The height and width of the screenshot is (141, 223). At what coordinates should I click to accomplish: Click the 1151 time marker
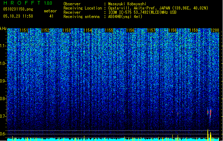[x=24, y=30]
